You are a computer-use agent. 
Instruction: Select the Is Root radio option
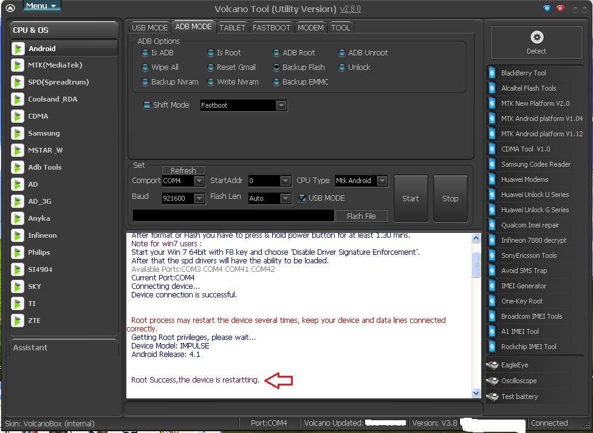[x=211, y=53]
